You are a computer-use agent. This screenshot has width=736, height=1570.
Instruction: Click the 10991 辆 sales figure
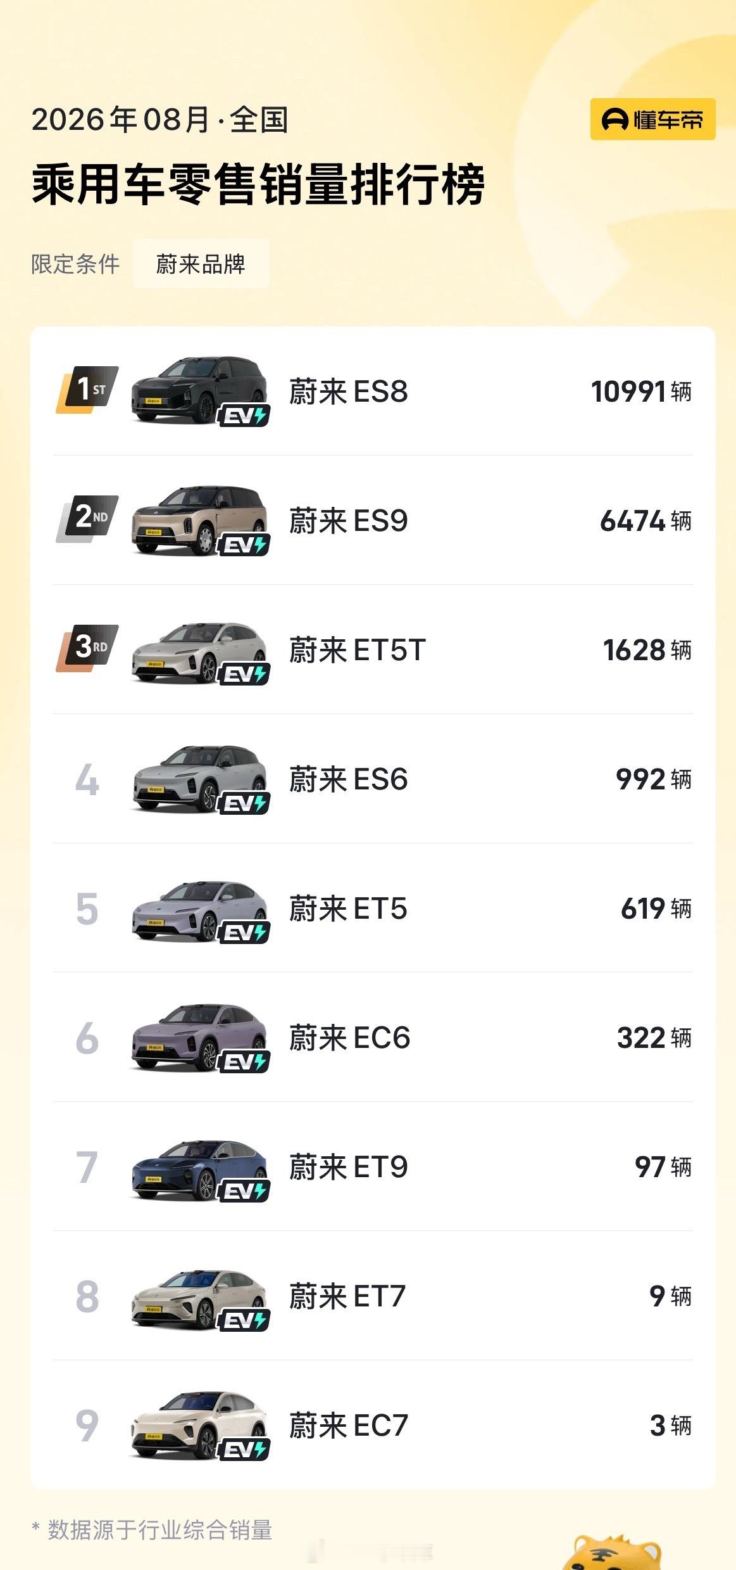pyautogui.click(x=641, y=392)
